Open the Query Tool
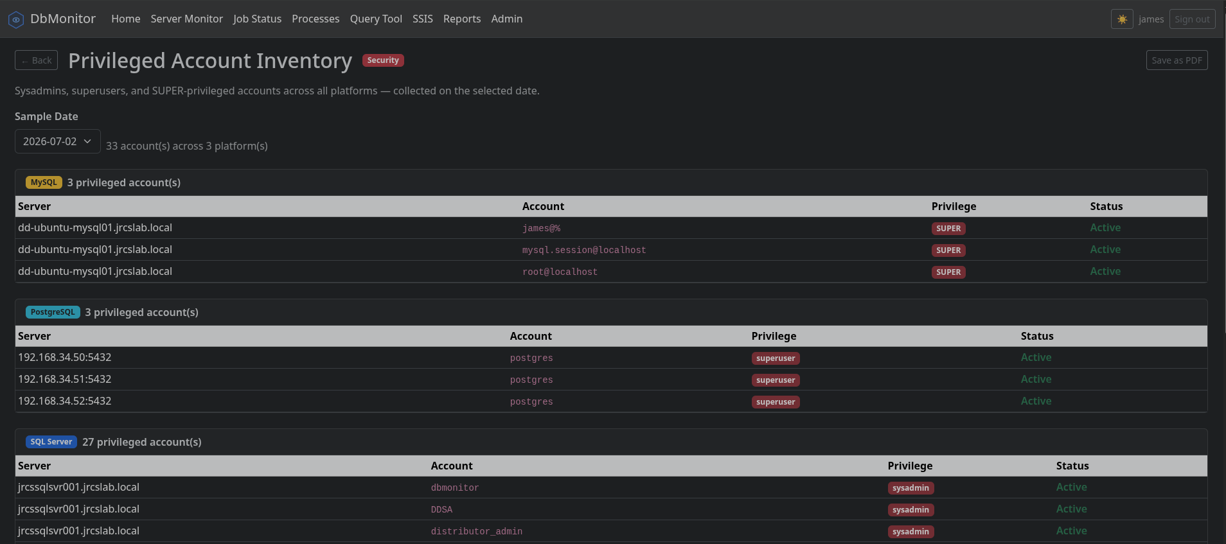Image resolution: width=1226 pixels, height=544 pixels. pyautogui.click(x=376, y=19)
